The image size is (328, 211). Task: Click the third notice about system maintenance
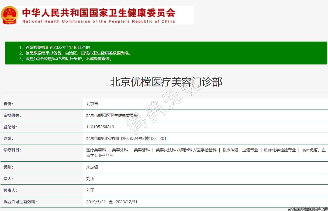point(65,59)
